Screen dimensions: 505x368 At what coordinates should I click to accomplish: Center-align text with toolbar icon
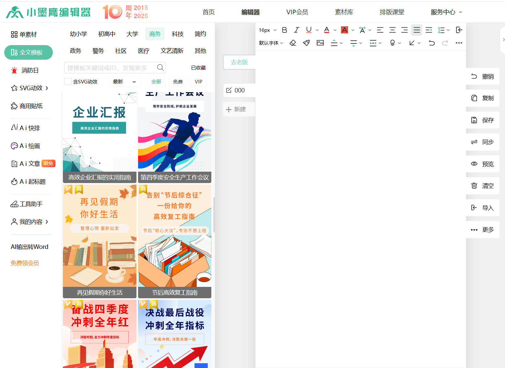[x=392, y=30]
